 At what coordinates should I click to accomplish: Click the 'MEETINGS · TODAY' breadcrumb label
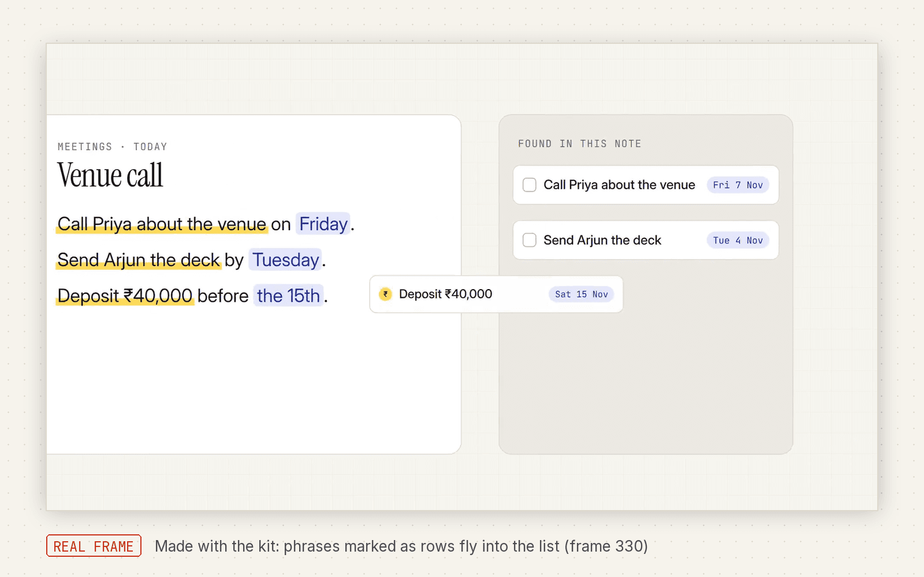(113, 147)
